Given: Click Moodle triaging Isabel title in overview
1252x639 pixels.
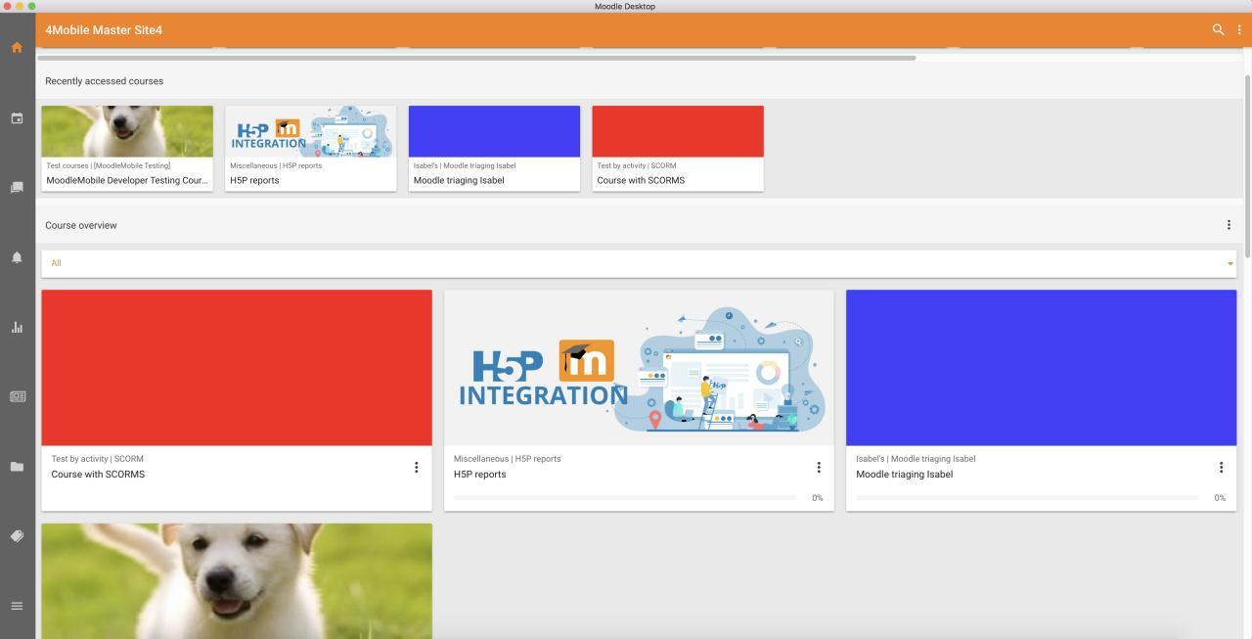Looking at the screenshot, I should (904, 475).
